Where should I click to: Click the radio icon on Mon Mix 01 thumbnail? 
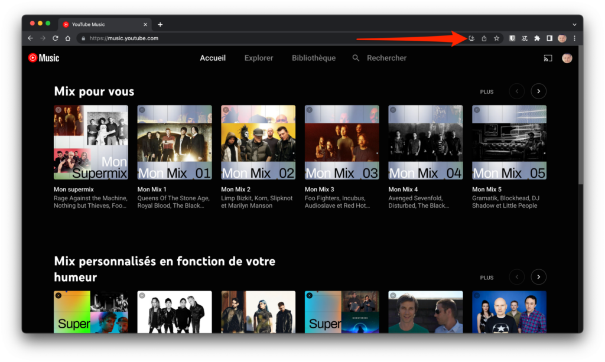142,110
